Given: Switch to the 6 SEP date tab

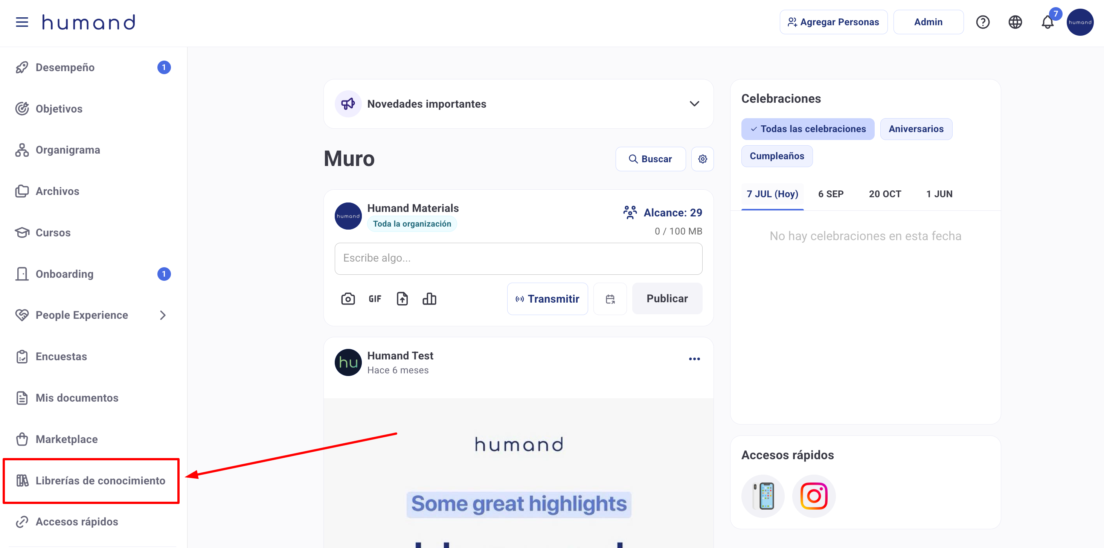Looking at the screenshot, I should click(x=830, y=194).
